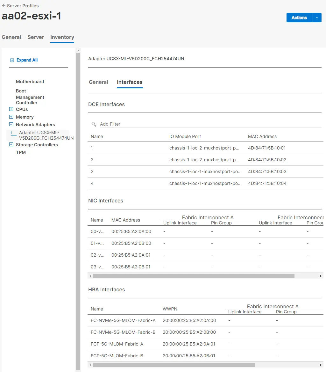Image resolution: width=326 pixels, height=372 pixels.
Task: Click the Expand All link
Action: [27, 60]
